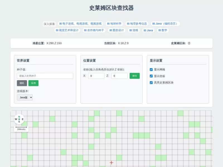
Task: Expand the Java版 game version dropdown
Action: pos(25,97)
